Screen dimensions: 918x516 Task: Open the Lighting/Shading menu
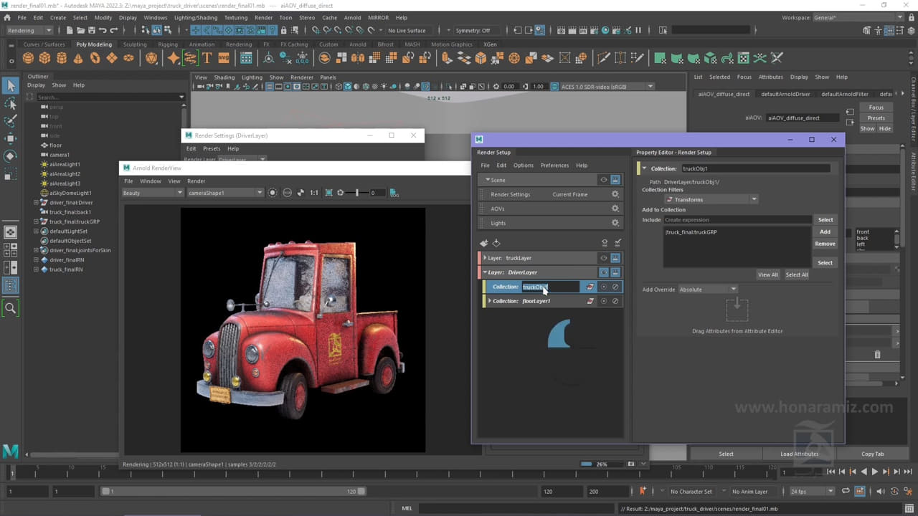click(x=196, y=17)
